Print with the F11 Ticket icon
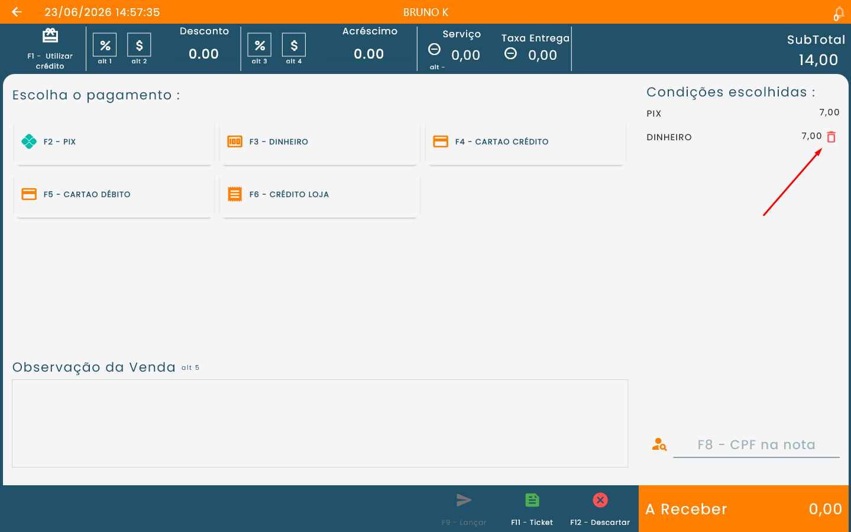This screenshot has height=532, width=851. click(532, 500)
